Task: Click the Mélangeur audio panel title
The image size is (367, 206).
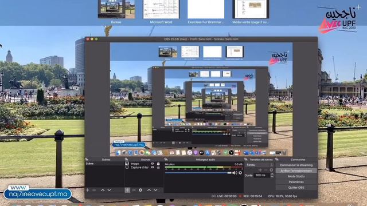Action: 205,160
